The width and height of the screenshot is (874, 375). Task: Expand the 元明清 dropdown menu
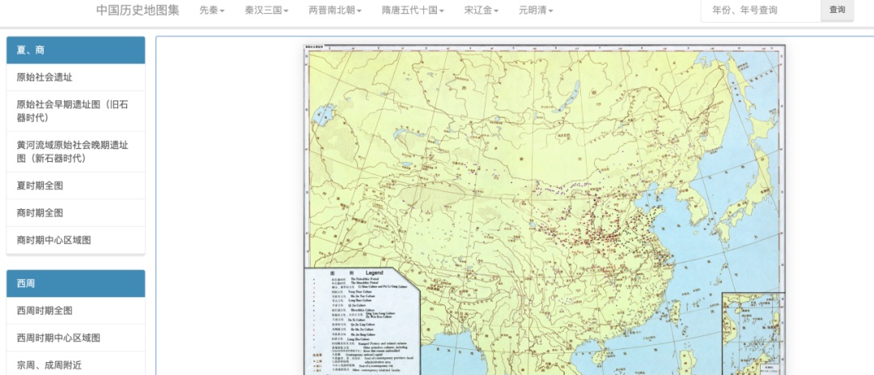point(536,10)
